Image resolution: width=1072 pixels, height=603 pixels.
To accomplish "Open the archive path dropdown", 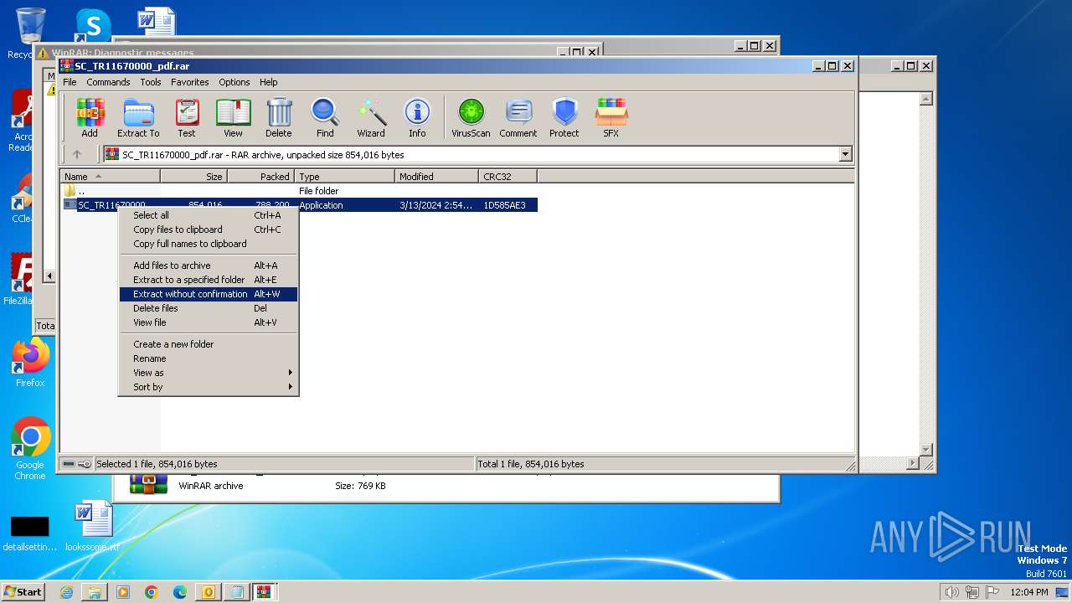I will [845, 154].
